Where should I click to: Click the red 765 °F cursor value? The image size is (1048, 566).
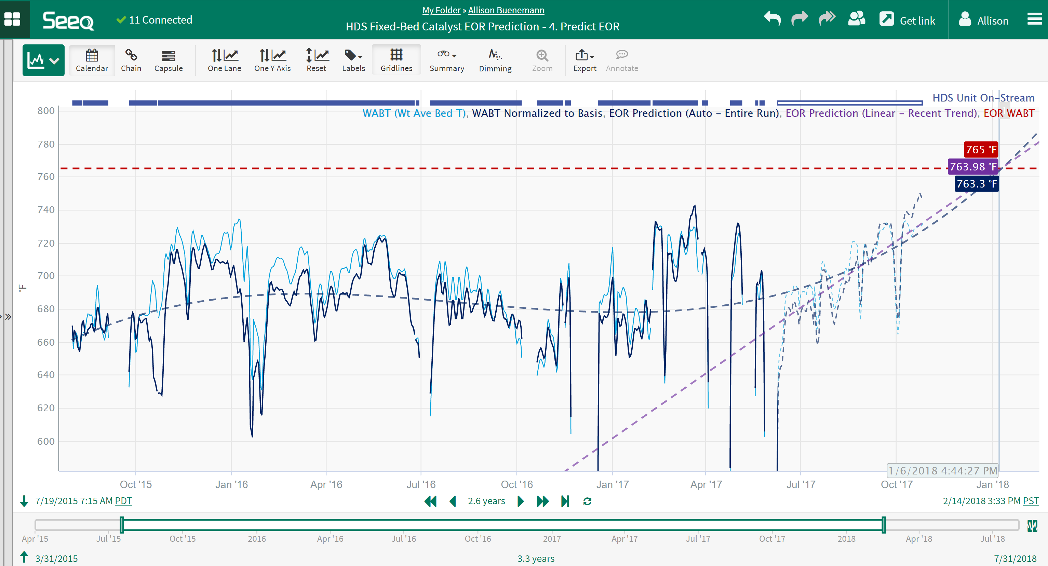(981, 150)
